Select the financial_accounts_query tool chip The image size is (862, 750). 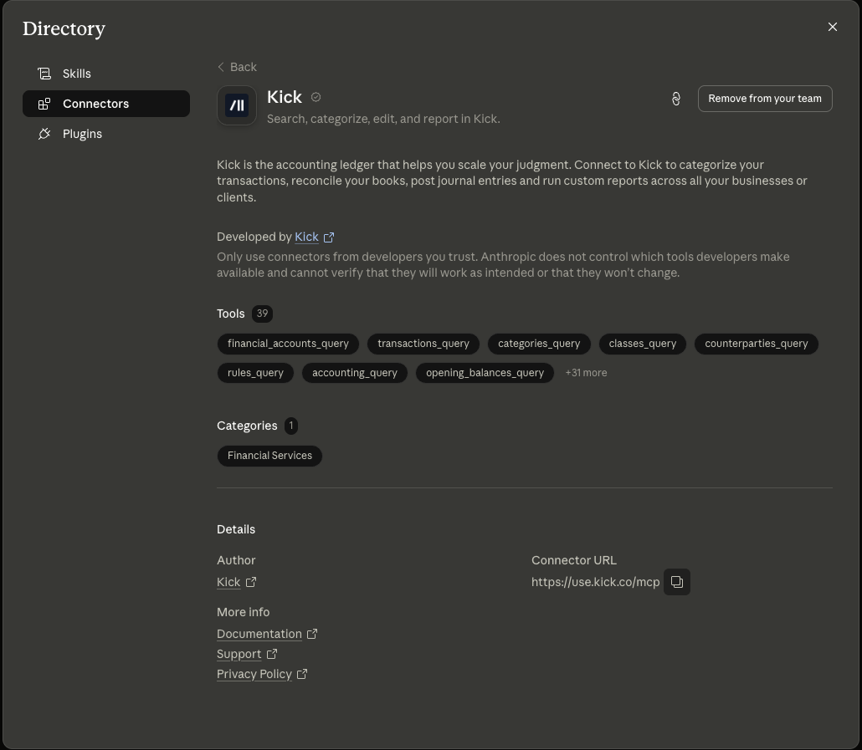click(x=288, y=344)
